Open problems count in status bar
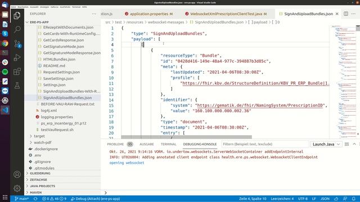This screenshot has width=360, height=202. (x=54, y=199)
